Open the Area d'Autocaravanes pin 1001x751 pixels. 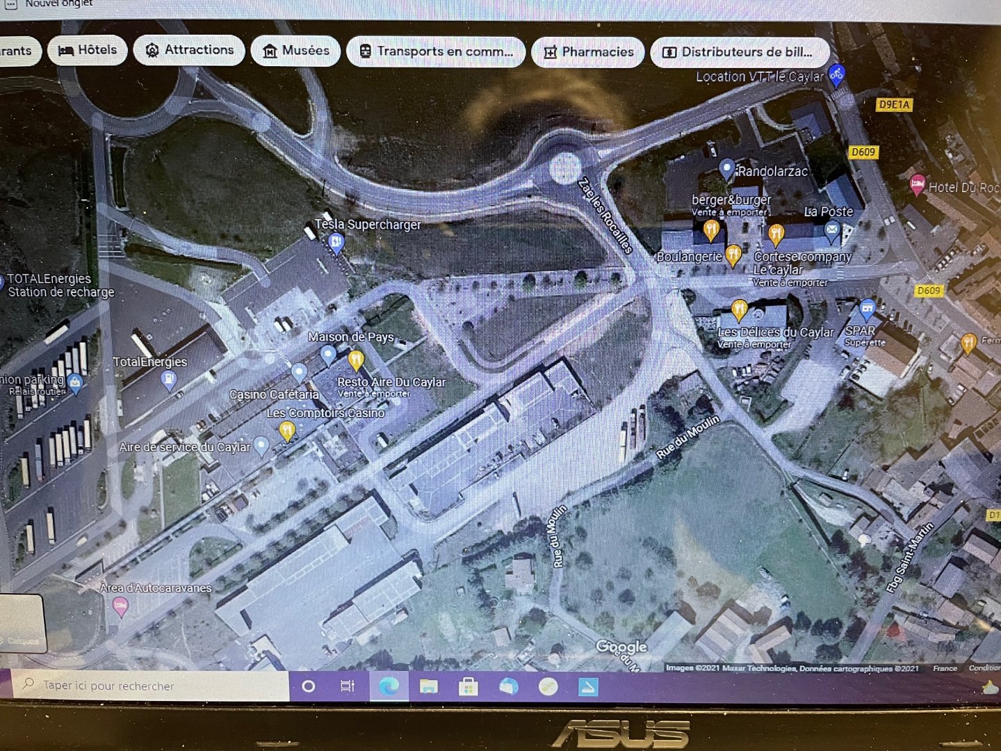coord(120,607)
